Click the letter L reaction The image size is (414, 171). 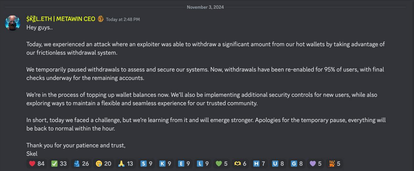203,164
